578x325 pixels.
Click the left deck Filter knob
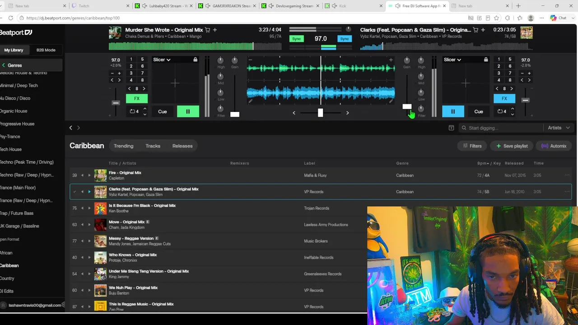(221, 109)
